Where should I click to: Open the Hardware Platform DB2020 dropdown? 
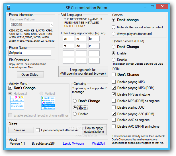31,25
